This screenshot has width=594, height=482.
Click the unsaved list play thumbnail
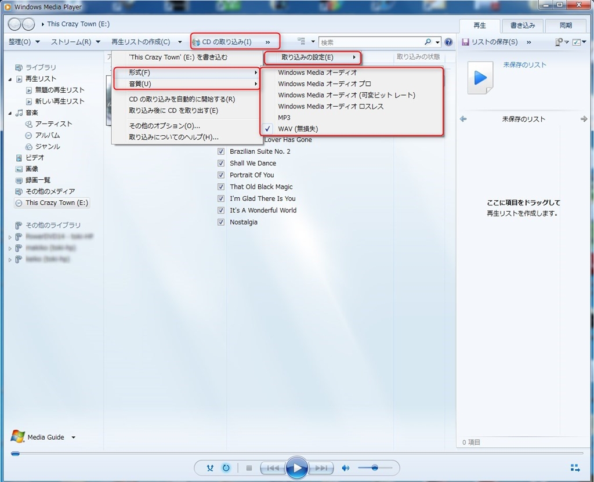(x=480, y=78)
